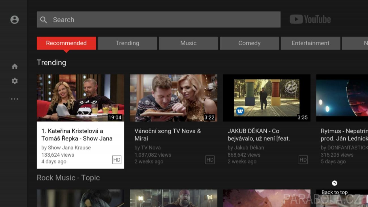Viewport: 368px width, 207px height.
Task: Click the '1,037,082 views' text
Action: [x=153, y=155]
